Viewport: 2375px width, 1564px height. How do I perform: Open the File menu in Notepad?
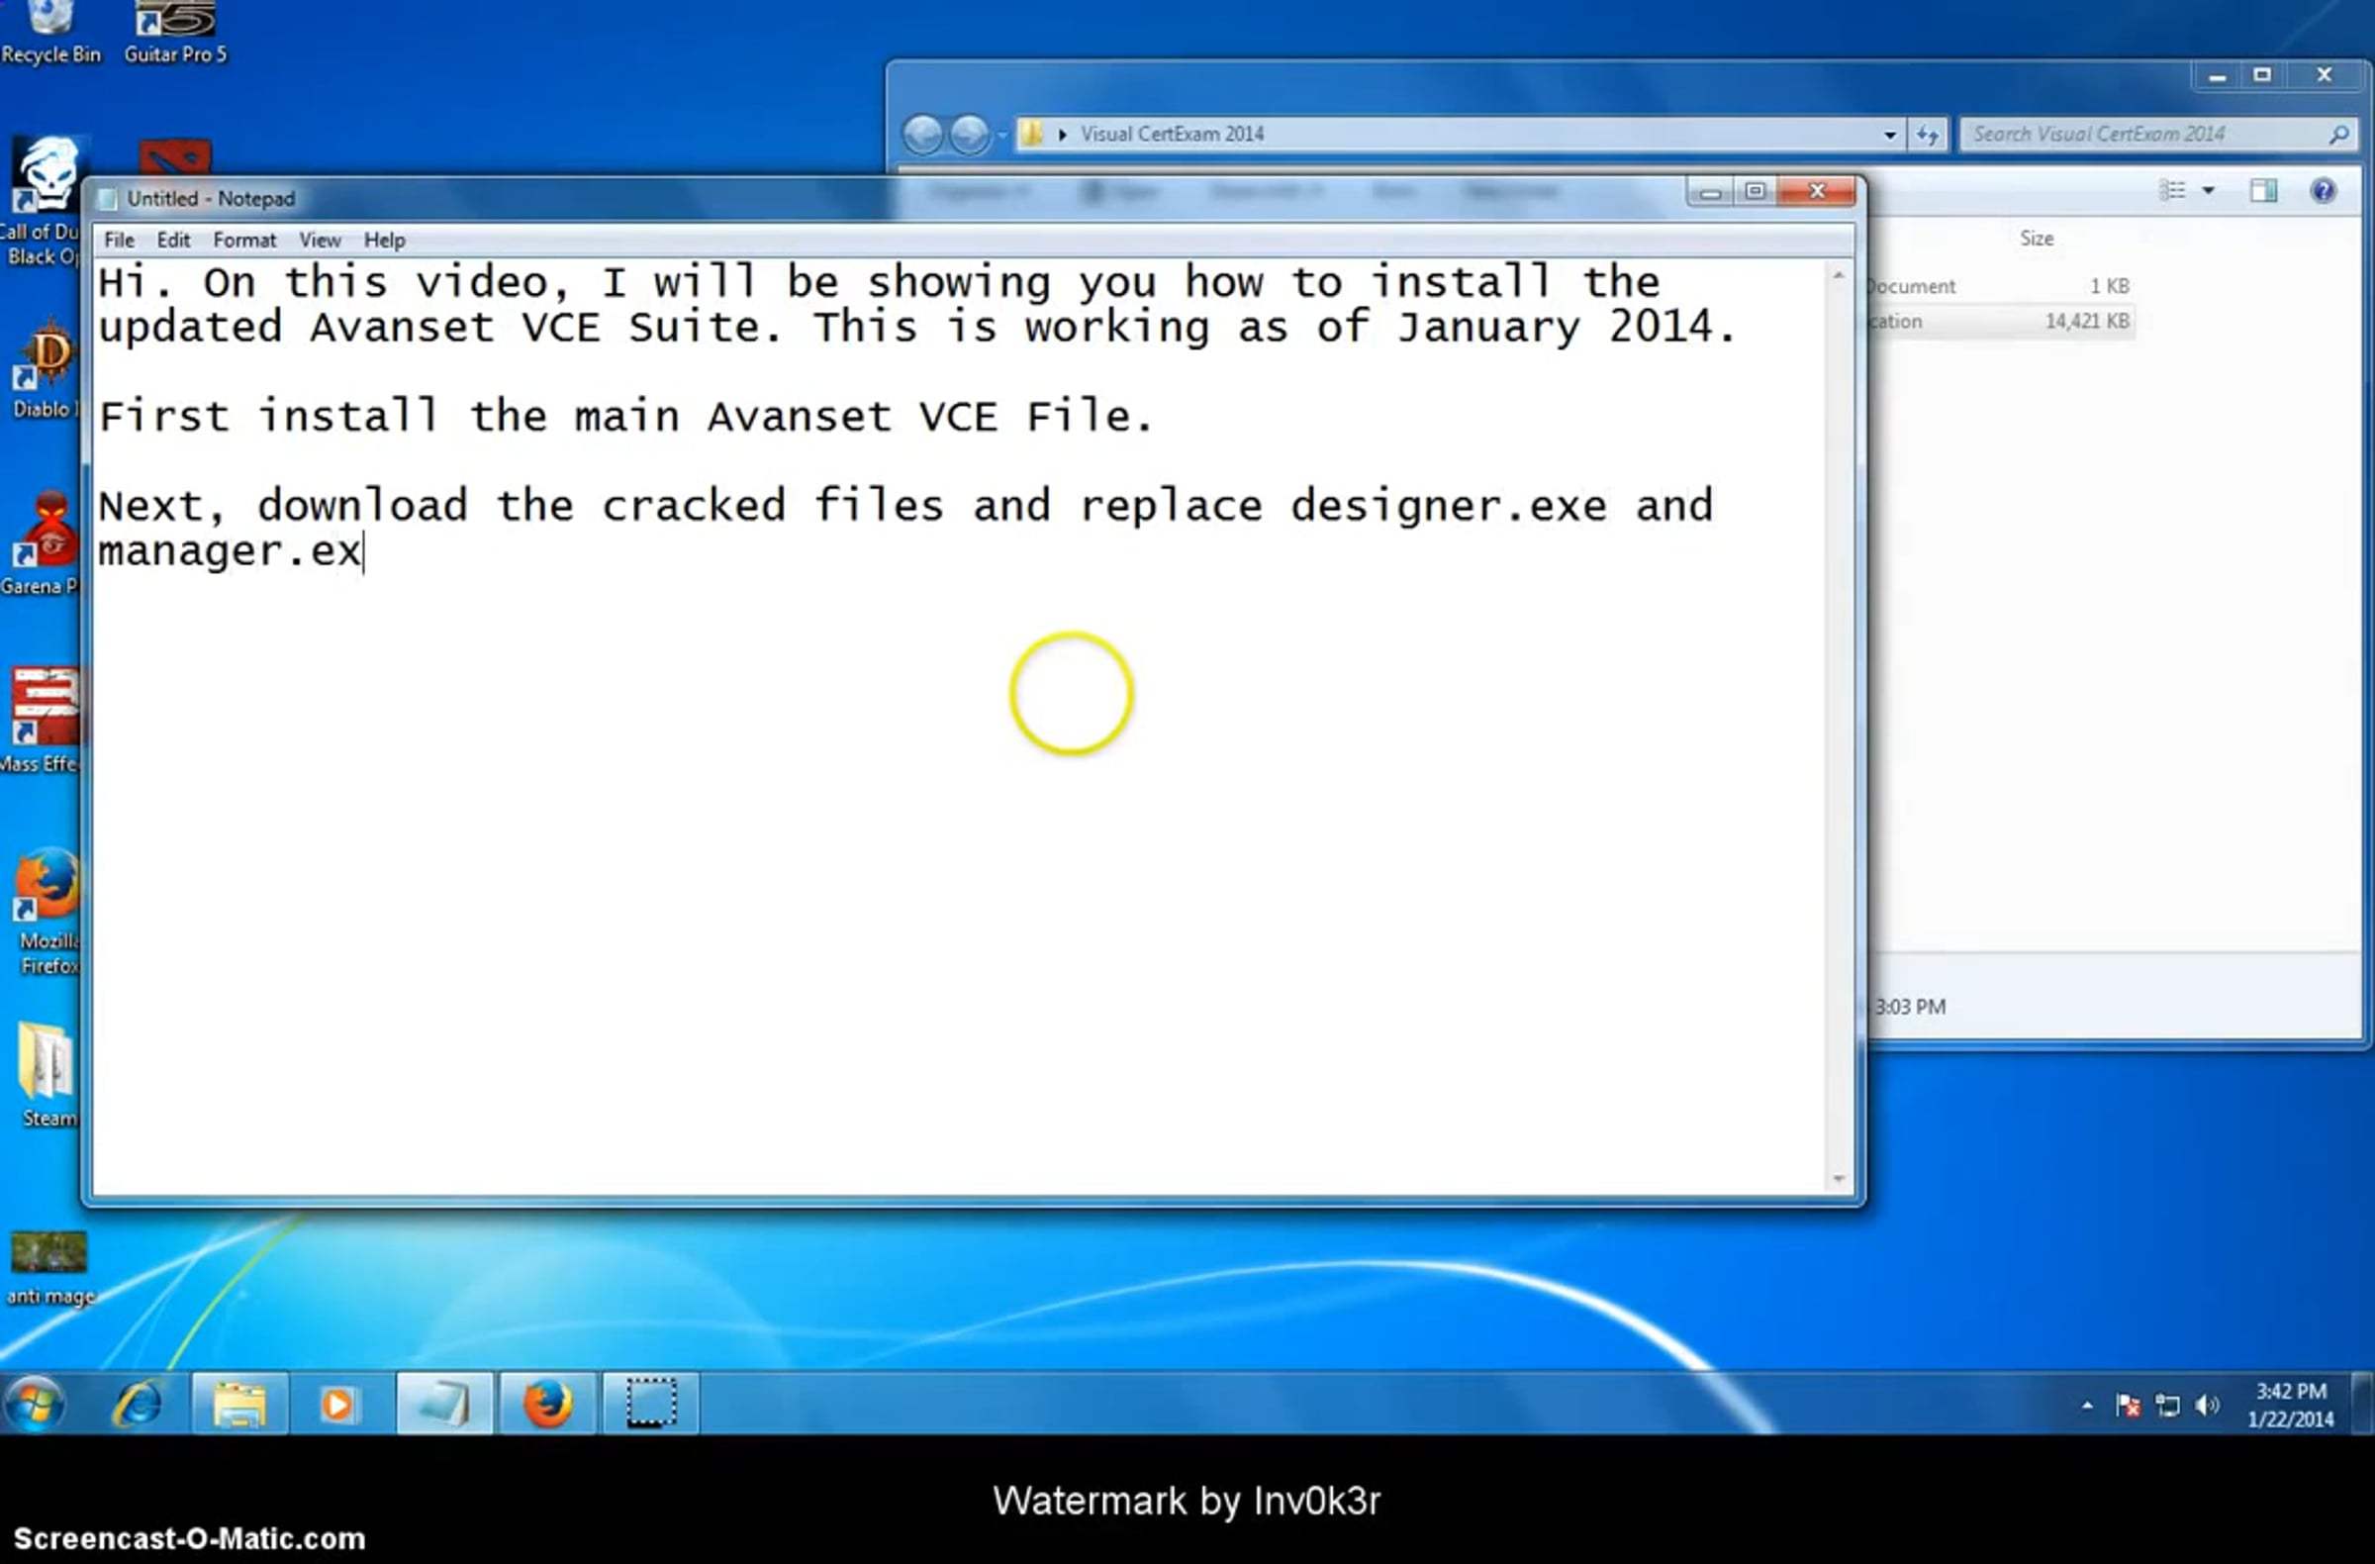(119, 240)
